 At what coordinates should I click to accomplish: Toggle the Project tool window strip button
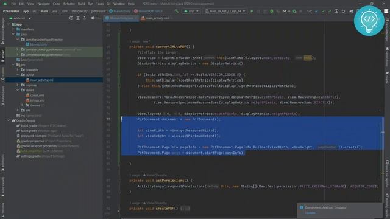coord(2,56)
